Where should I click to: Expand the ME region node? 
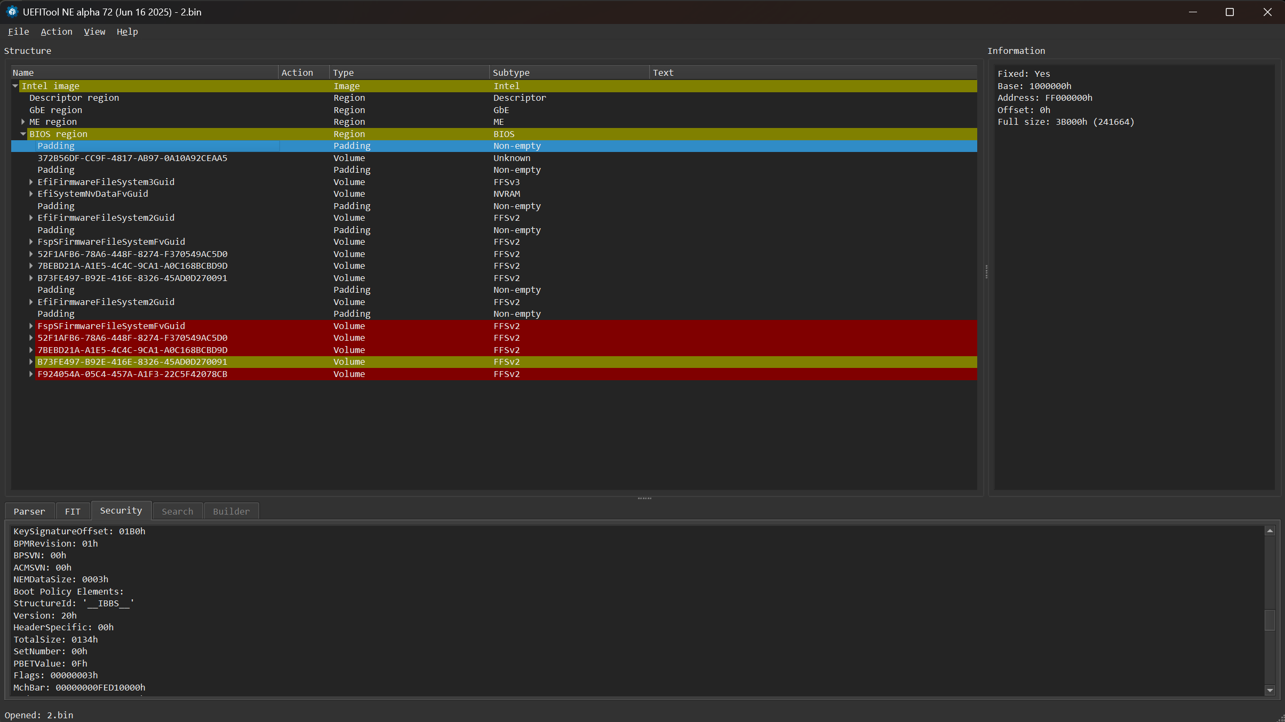pos(23,122)
